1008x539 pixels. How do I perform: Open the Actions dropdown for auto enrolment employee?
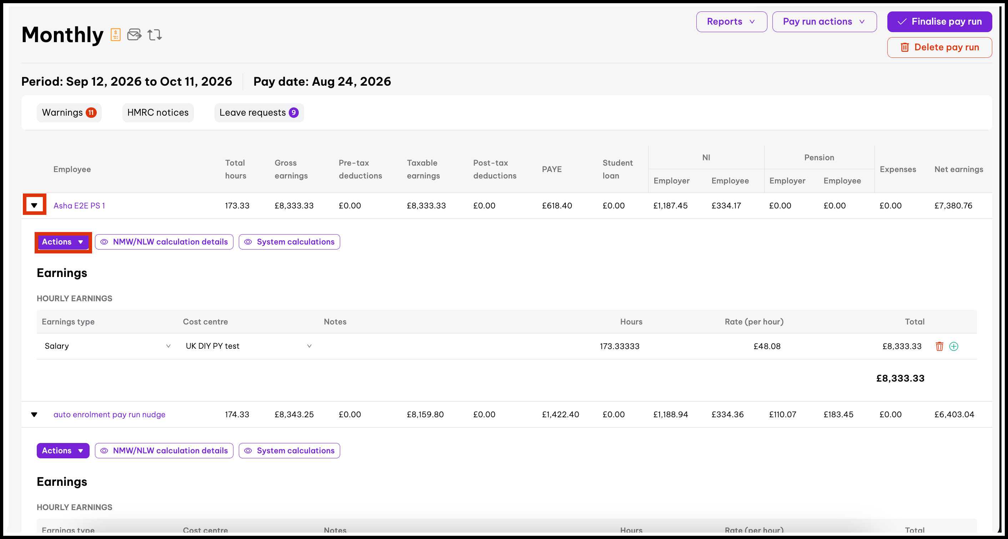63,450
